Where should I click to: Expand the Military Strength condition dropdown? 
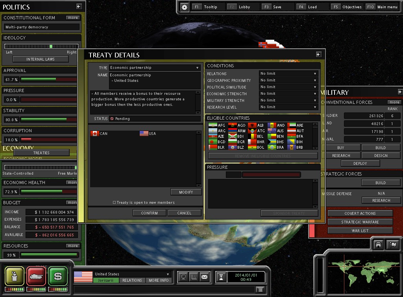pyautogui.click(x=288, y=100)
